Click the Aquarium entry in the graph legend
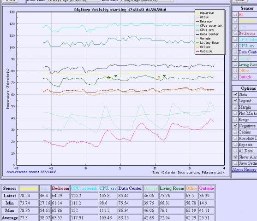This screenshot has width=257, height=221. (205, 13)
